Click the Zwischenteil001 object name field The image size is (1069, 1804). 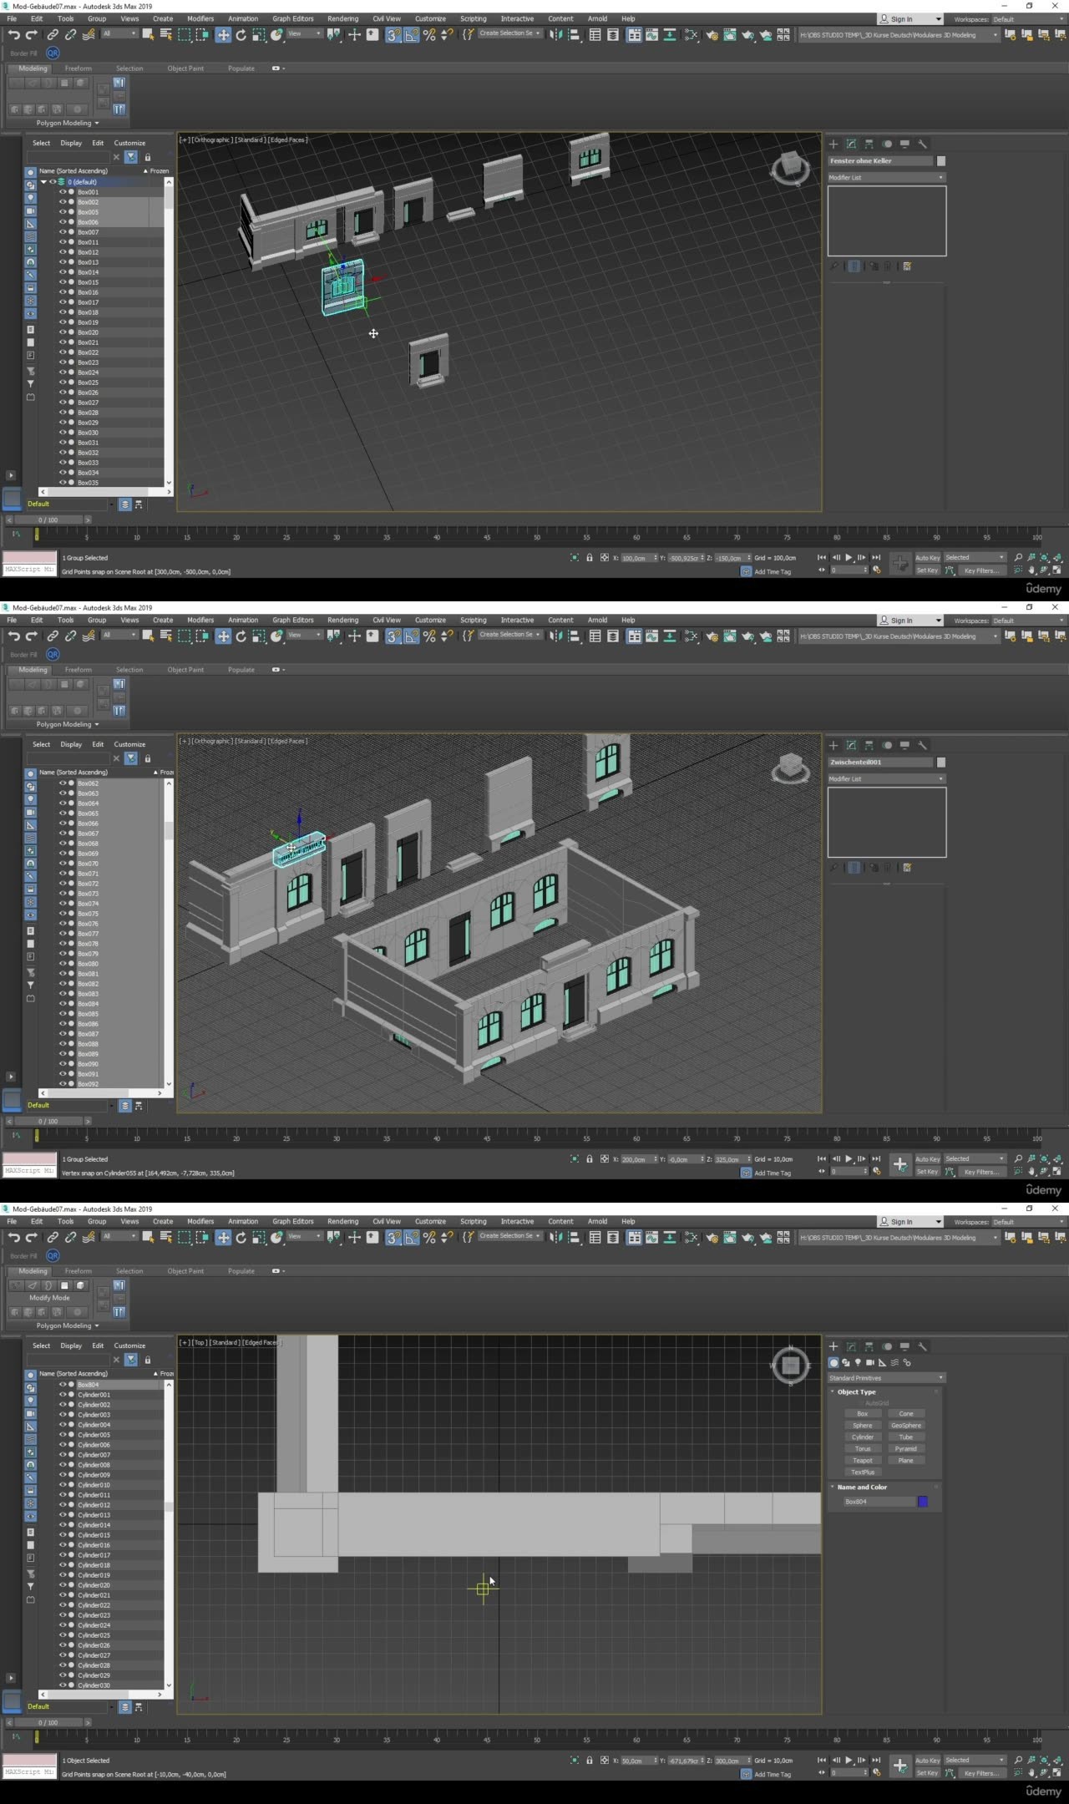pos(880,763)
